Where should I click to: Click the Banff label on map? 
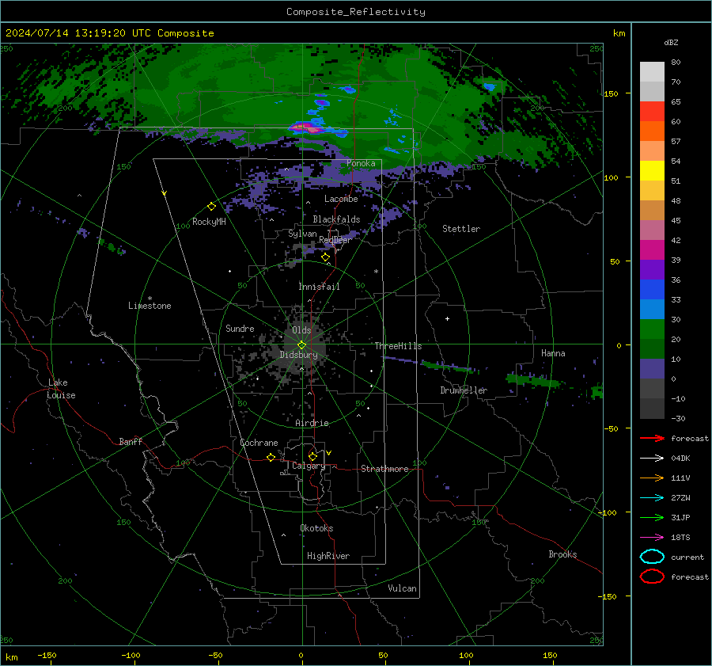click(131, 441)
